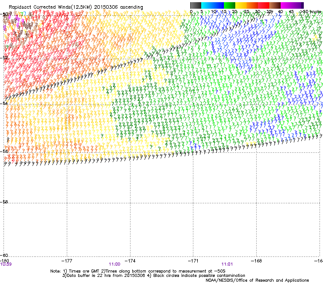
Task: Click the gray 0-5 knots legend swatch
Action: (x=196, y=5)
